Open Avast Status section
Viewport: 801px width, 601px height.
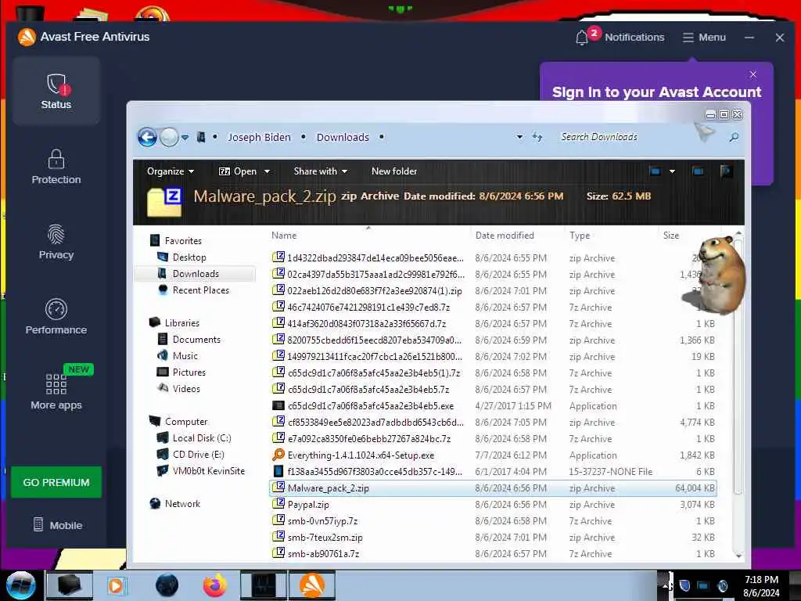click(56, 91)
